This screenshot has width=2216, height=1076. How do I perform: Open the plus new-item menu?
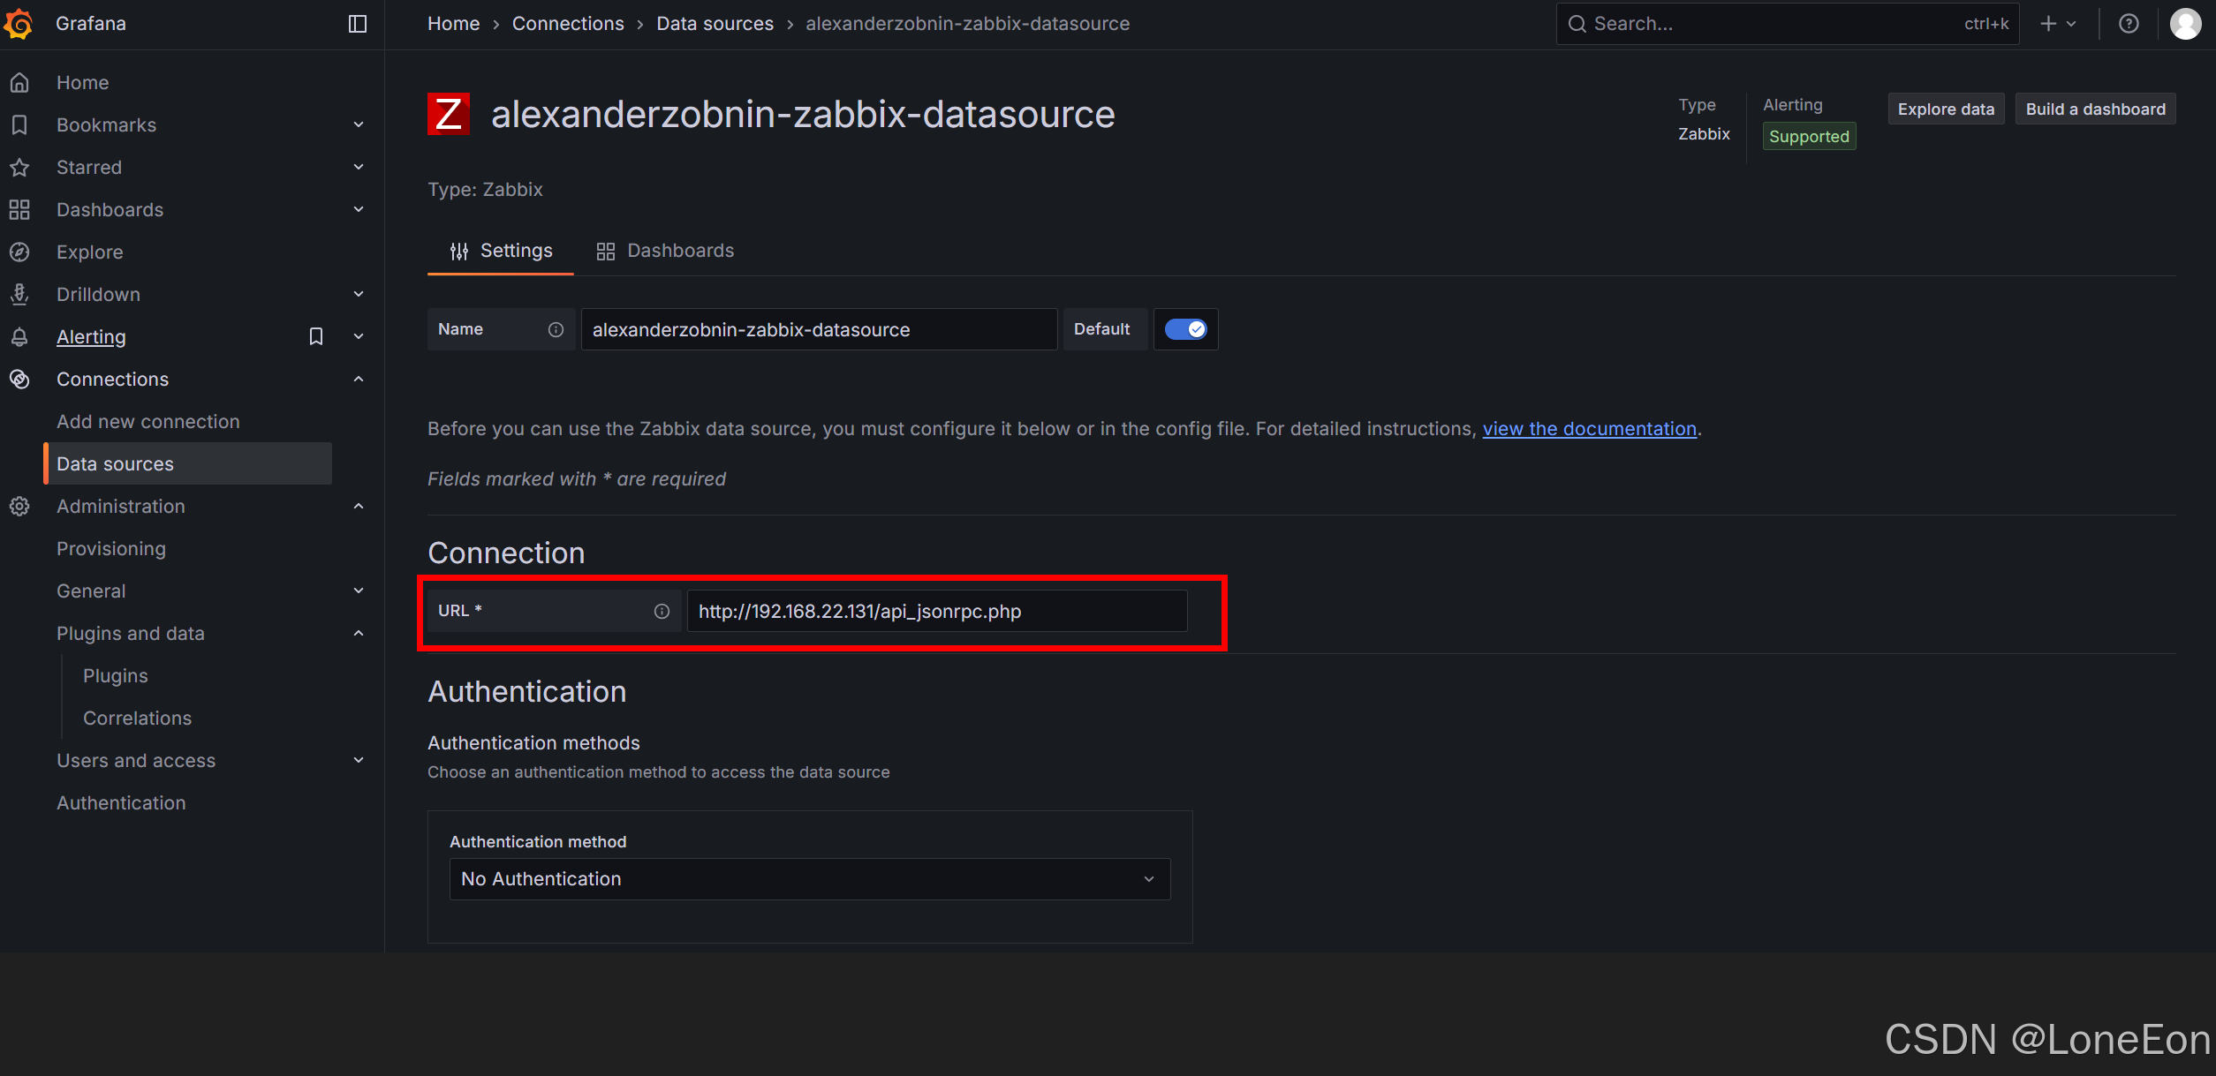click(2057, 24)
